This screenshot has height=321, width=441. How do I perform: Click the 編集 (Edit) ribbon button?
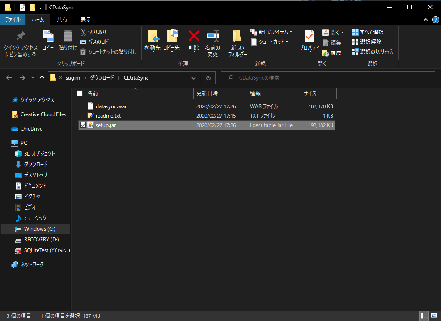(332, 43)
